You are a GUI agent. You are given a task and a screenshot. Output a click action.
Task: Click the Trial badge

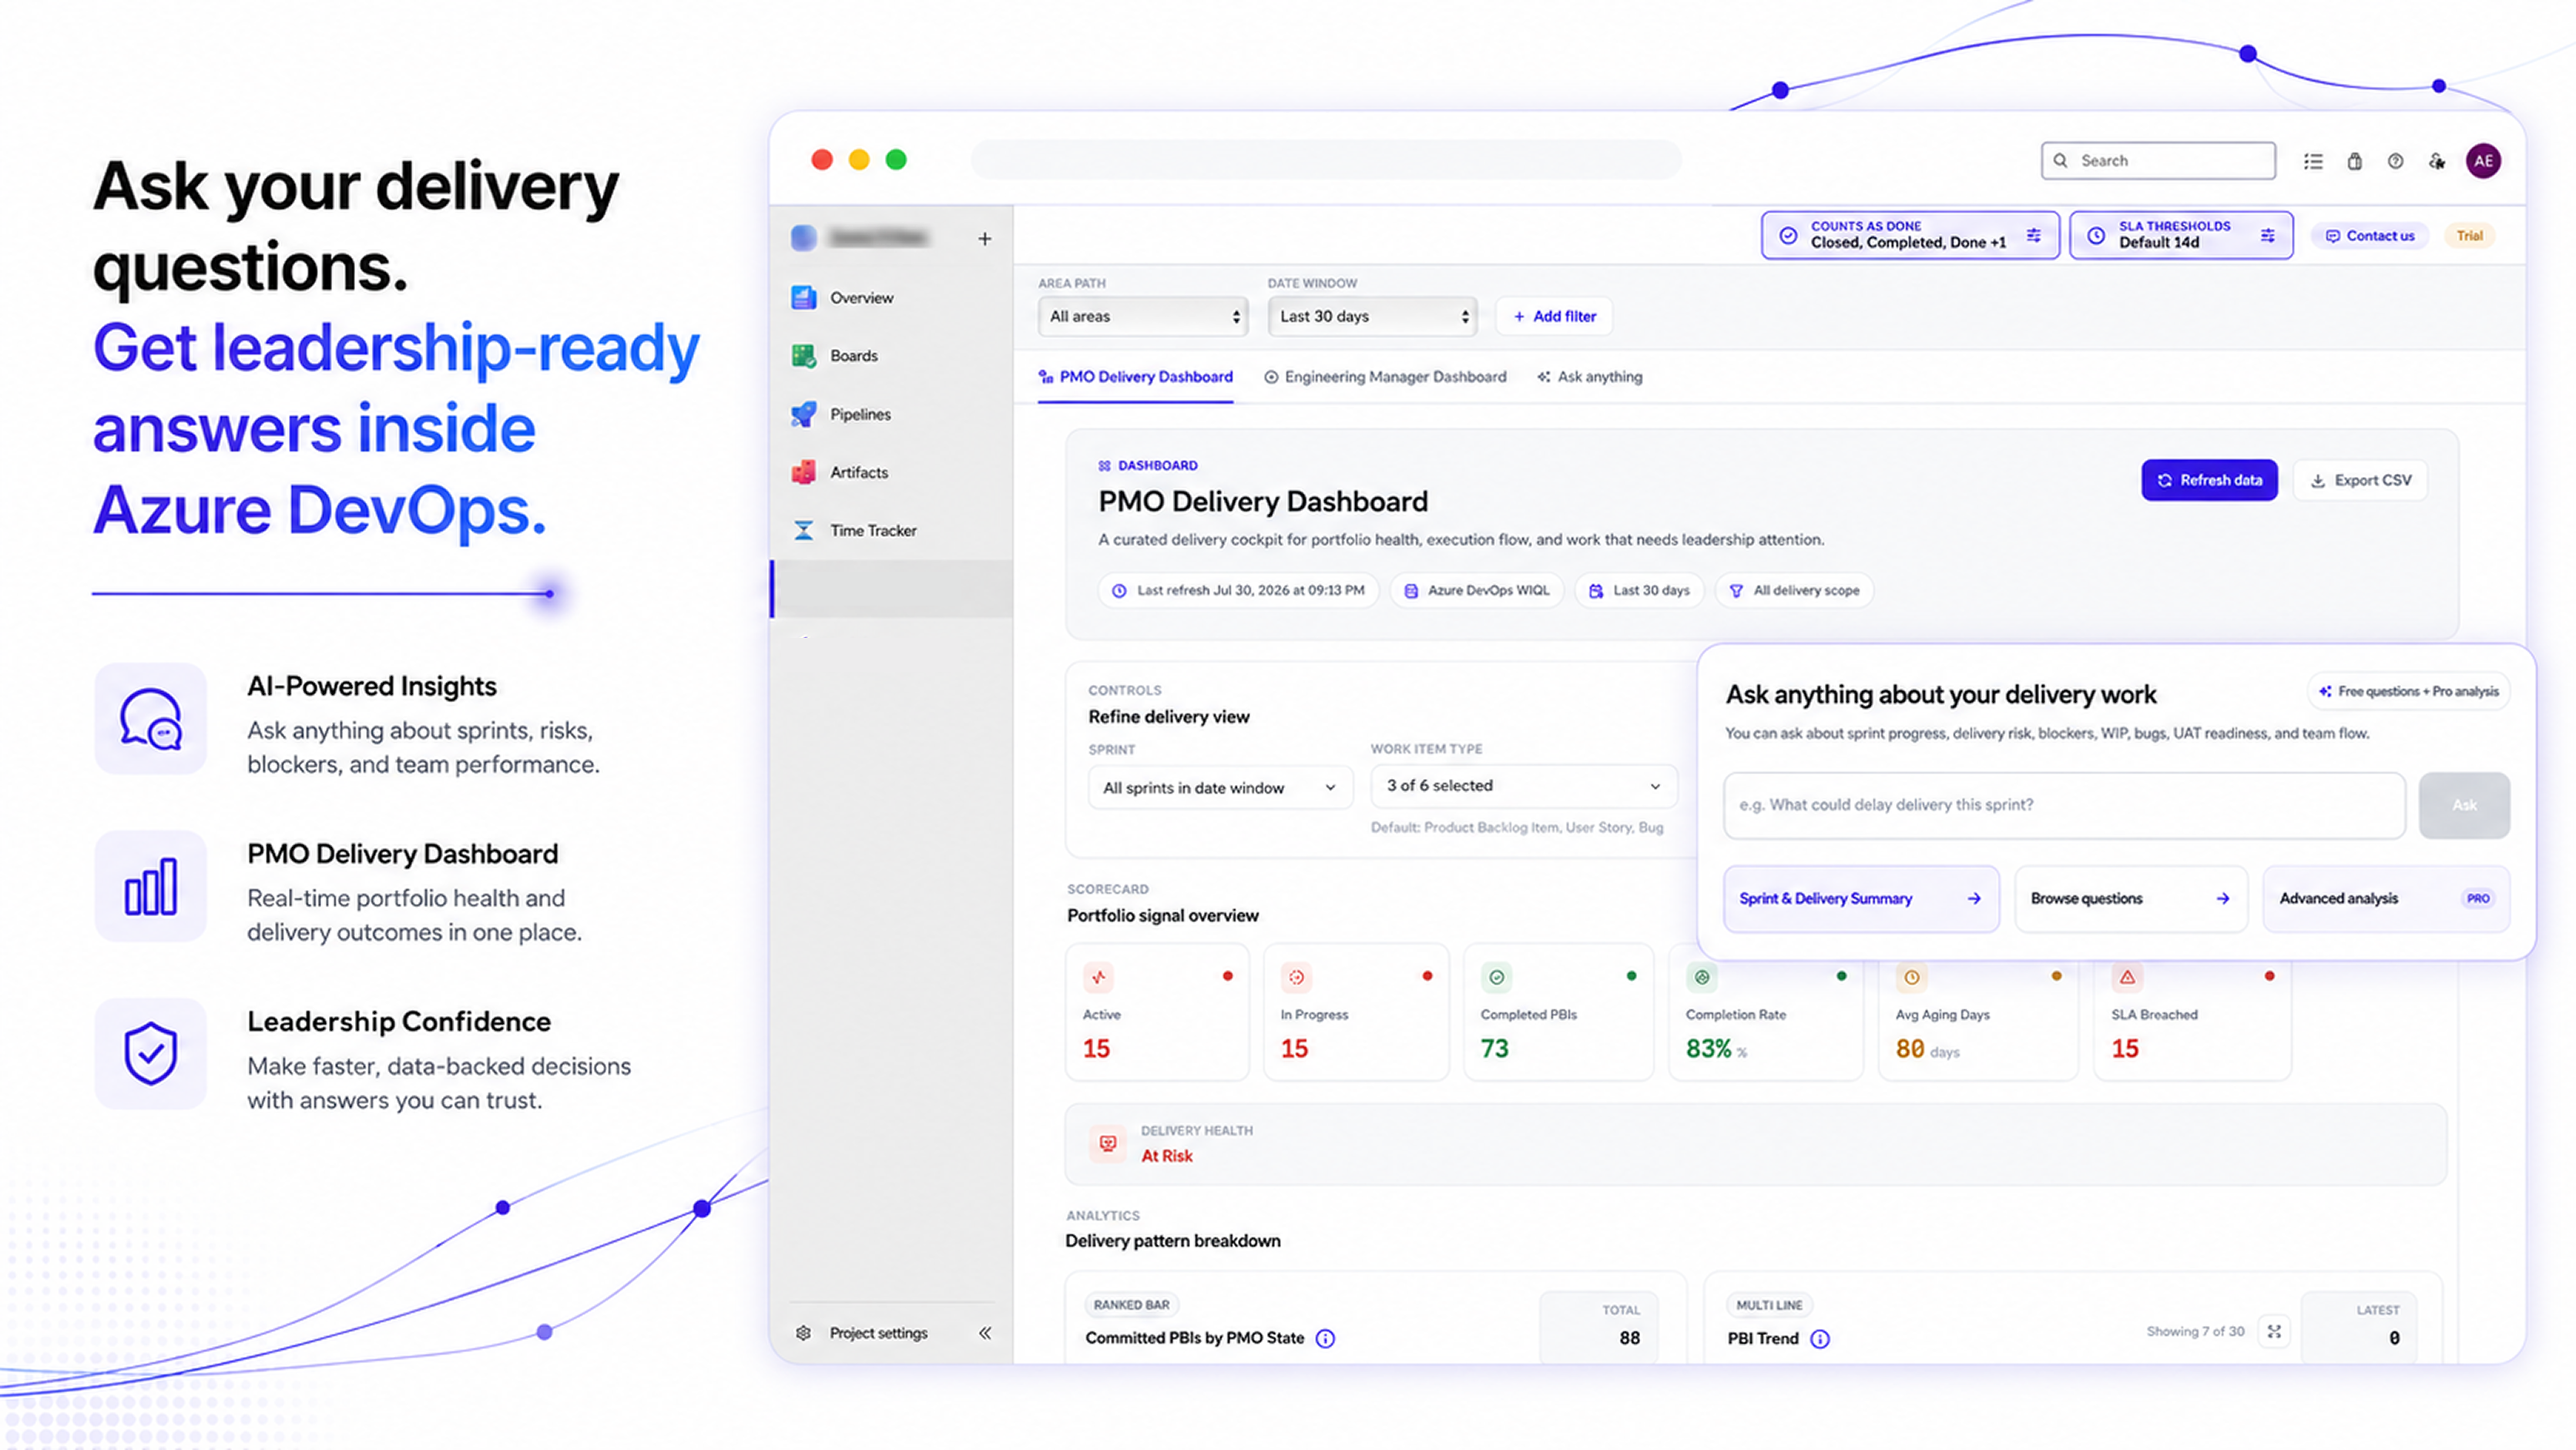2469,236
